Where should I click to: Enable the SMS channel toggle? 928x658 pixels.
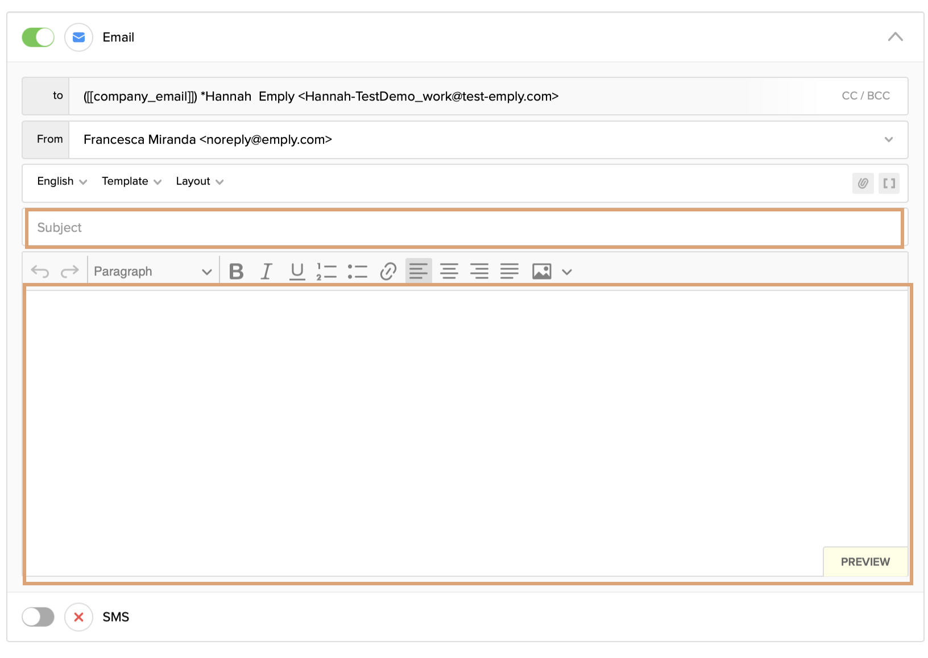38,617
